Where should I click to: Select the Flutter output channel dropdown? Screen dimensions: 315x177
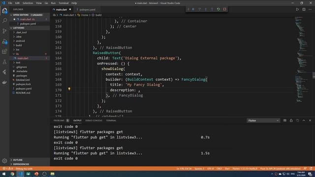[263, 120]
